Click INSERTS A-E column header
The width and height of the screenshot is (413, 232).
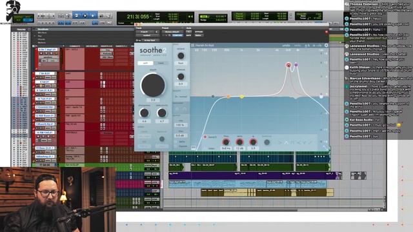(106, 46)
